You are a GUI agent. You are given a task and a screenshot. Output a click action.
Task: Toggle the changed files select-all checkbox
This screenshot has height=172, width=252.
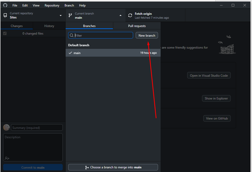pos(5,33)
